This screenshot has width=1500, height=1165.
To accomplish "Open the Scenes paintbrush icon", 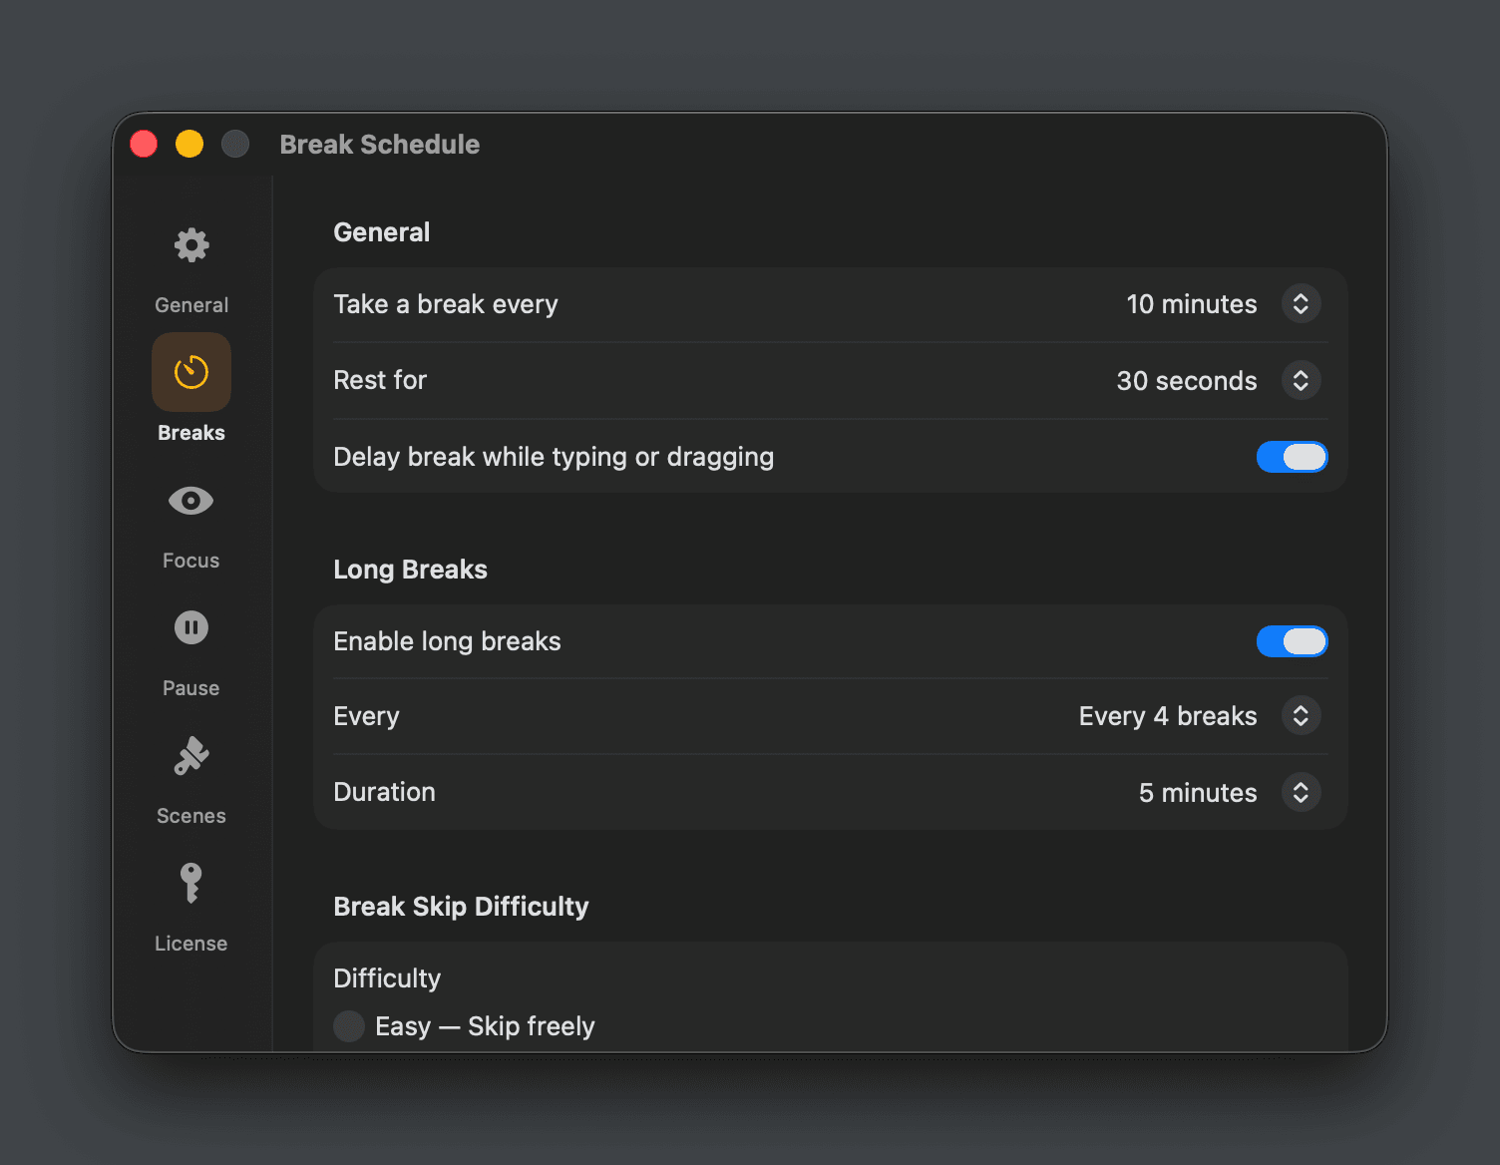I will pyautogui.click(x=191, y=756).
